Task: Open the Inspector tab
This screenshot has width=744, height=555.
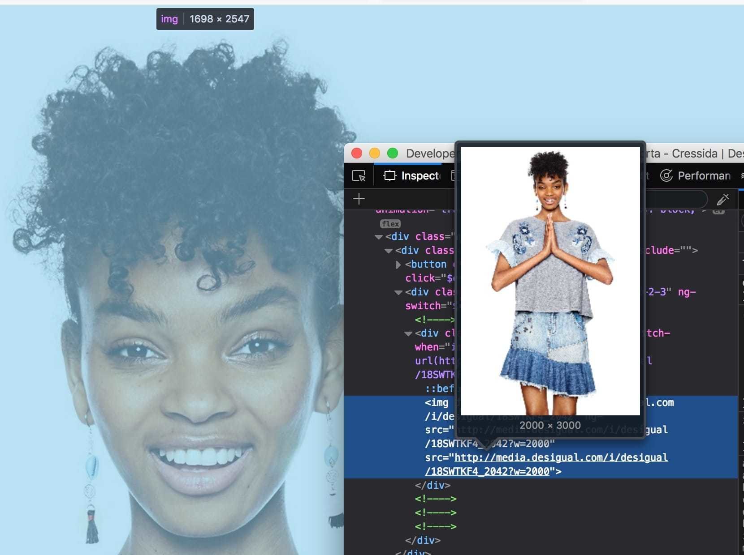Action: pyautogui.click(x=412, y=176)
